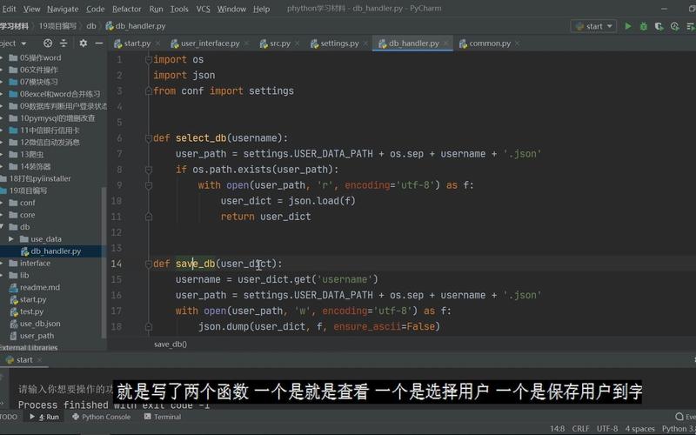Image resolution: width=696 pixels, height=435 pixels.
Task: Open the start run configuration dropdown
Action: pos(593,26)
